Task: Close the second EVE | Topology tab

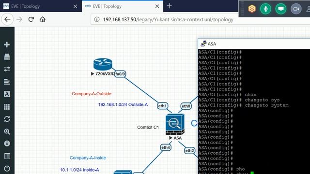Action: [157, 6]
